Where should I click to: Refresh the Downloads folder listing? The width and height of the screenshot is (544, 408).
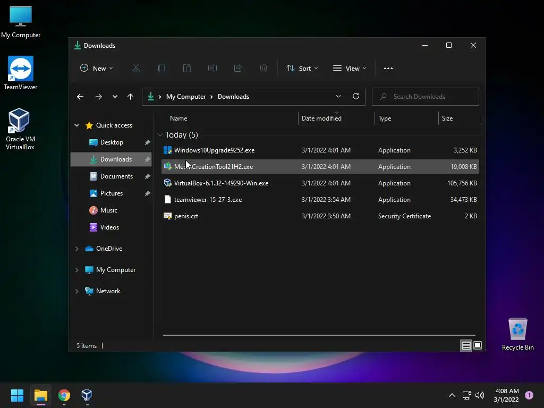point(356,97)
